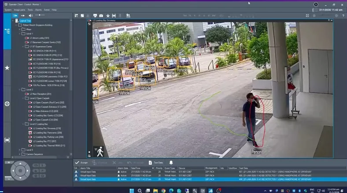Viewport: 347px width, 193px height.
Task: PTZ zoom in plus button
Action: pyautogui.click(x=9, y=163)
